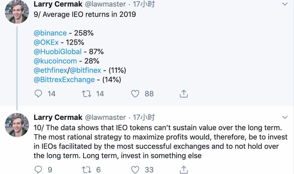Open the @binance mention link
The image size is (294, 174).
click(x=50, y=33)
